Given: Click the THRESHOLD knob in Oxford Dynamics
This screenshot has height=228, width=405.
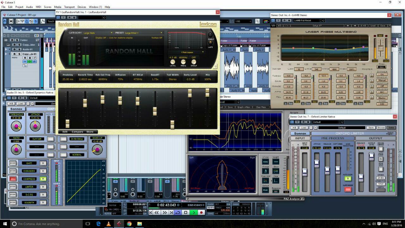Looking at the screenshot, I should click(16, 126).
